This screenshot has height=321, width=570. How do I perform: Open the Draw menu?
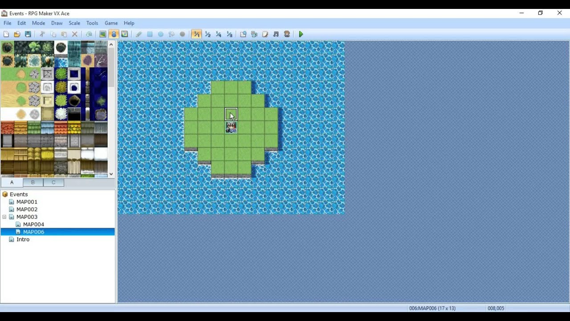57,23
